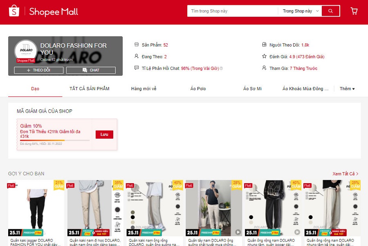Open the 'Trong Shop này' search scope dropdown
This screenshot has width=368, height=246.
point(300,11)
